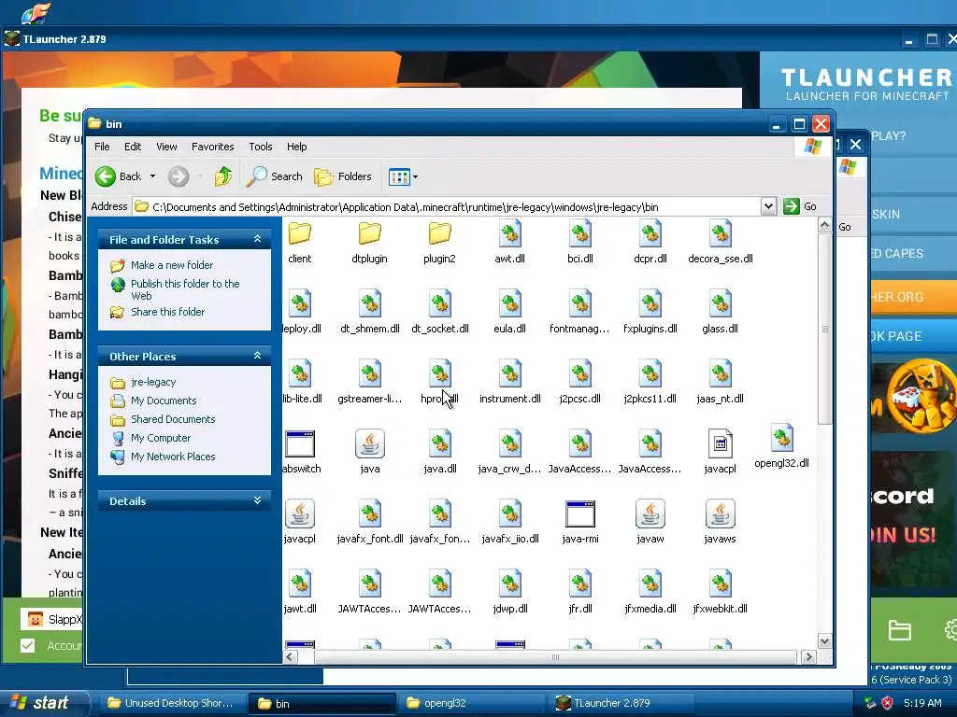Open My Documents link

point(164,401)
